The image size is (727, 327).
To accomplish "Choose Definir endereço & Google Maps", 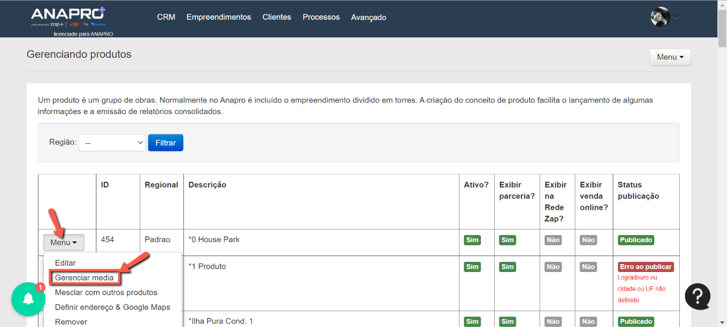I will [x=112, y=307].
